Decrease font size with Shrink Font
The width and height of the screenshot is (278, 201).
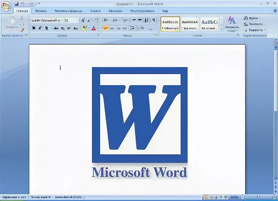point(89,20)
